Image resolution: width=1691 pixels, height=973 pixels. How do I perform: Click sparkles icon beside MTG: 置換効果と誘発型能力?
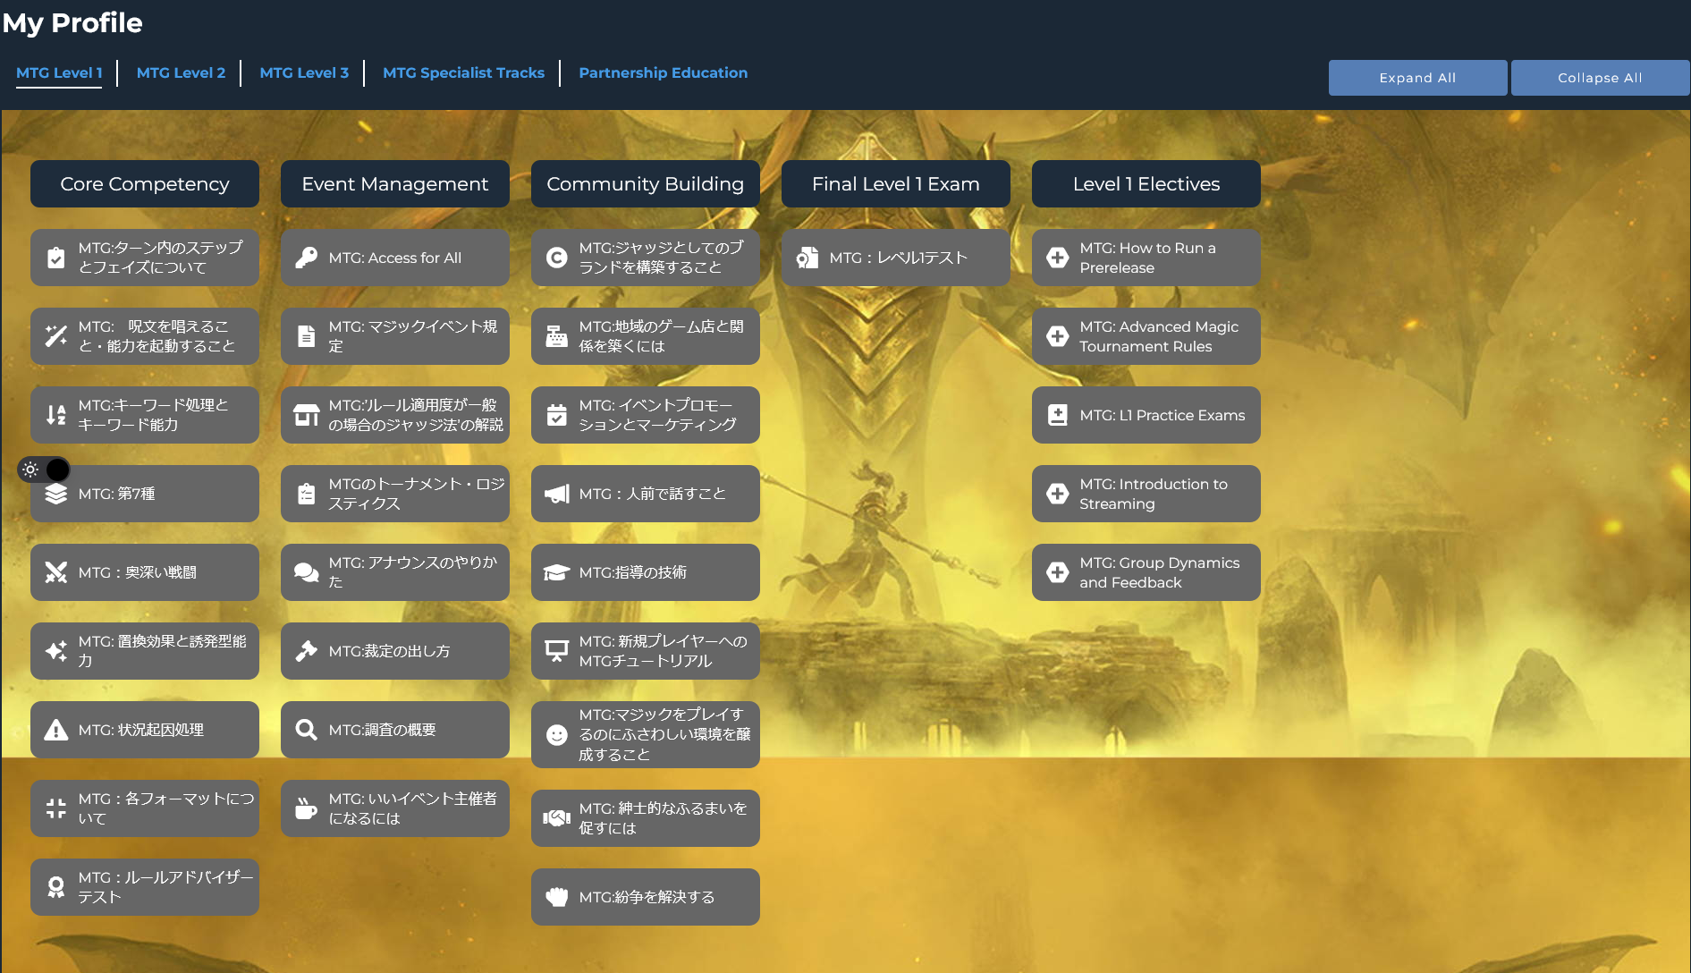[x=55, y=651]
